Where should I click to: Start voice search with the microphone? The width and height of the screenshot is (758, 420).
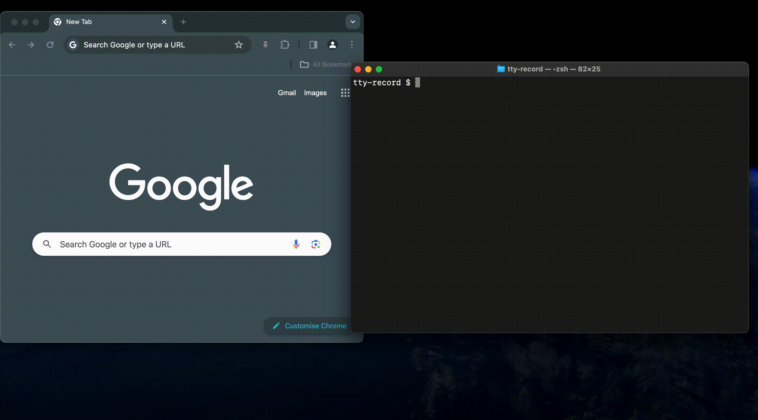point(296,244)
